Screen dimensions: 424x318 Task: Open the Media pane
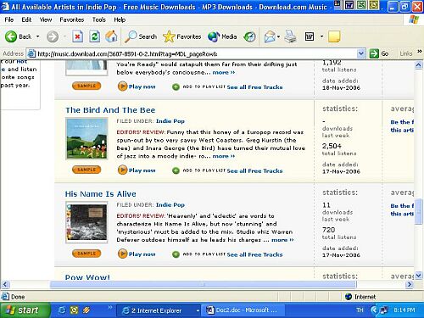222,36
